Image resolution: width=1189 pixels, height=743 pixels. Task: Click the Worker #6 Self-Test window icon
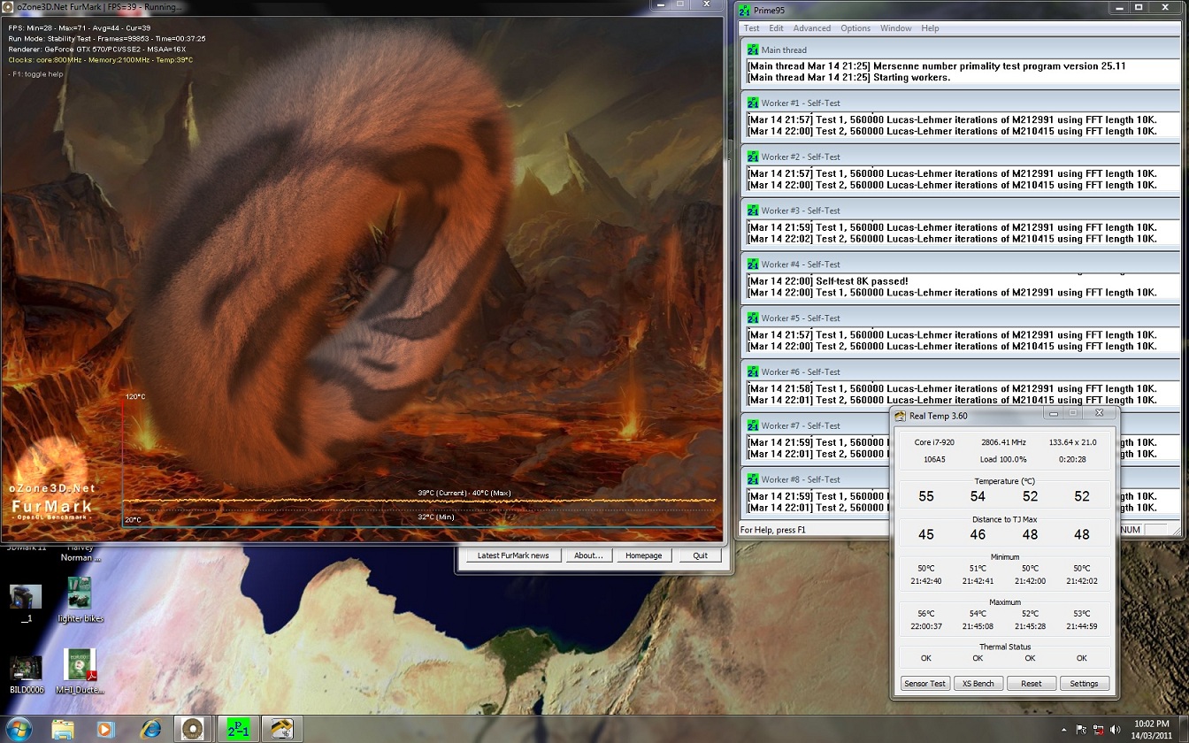pos(753,371)
